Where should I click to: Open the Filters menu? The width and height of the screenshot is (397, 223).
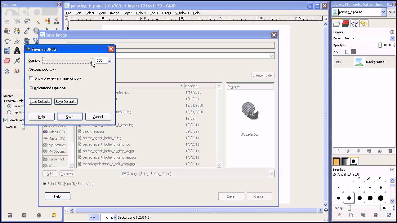click(x=166, y=13)
